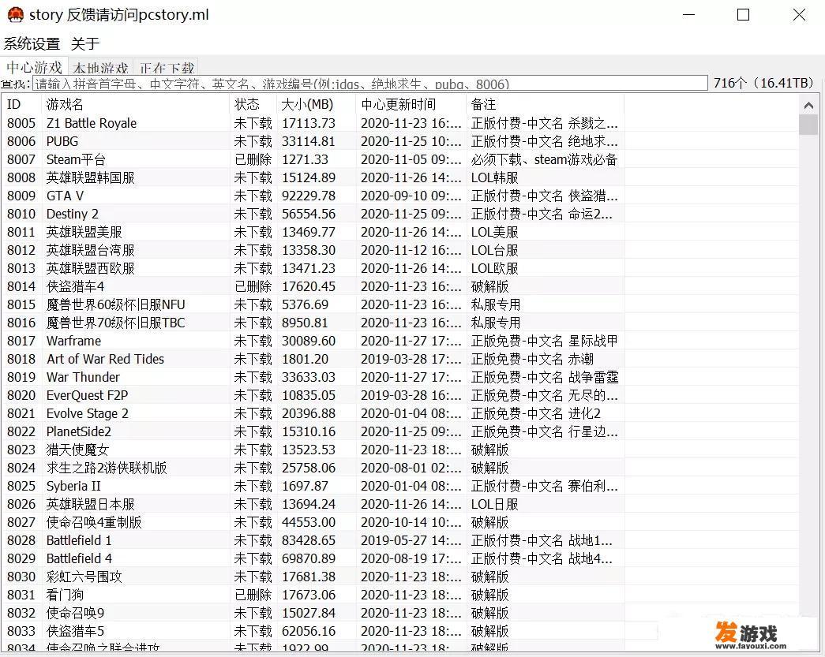825x657 pixels.
Task: Click the 私服专用 remark for 魔兽世界60级怀旧服NFU
Action: pyautogui.click(x=496, y=304)
